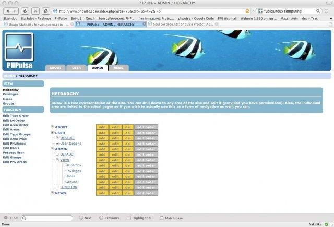Viewport: 334px width, 227px height.
Task: Open the NEWS site tab
Action: 118,68
